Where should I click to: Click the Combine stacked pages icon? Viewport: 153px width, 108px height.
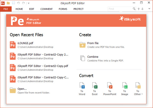pyautogui.click(x=83, y=58)
